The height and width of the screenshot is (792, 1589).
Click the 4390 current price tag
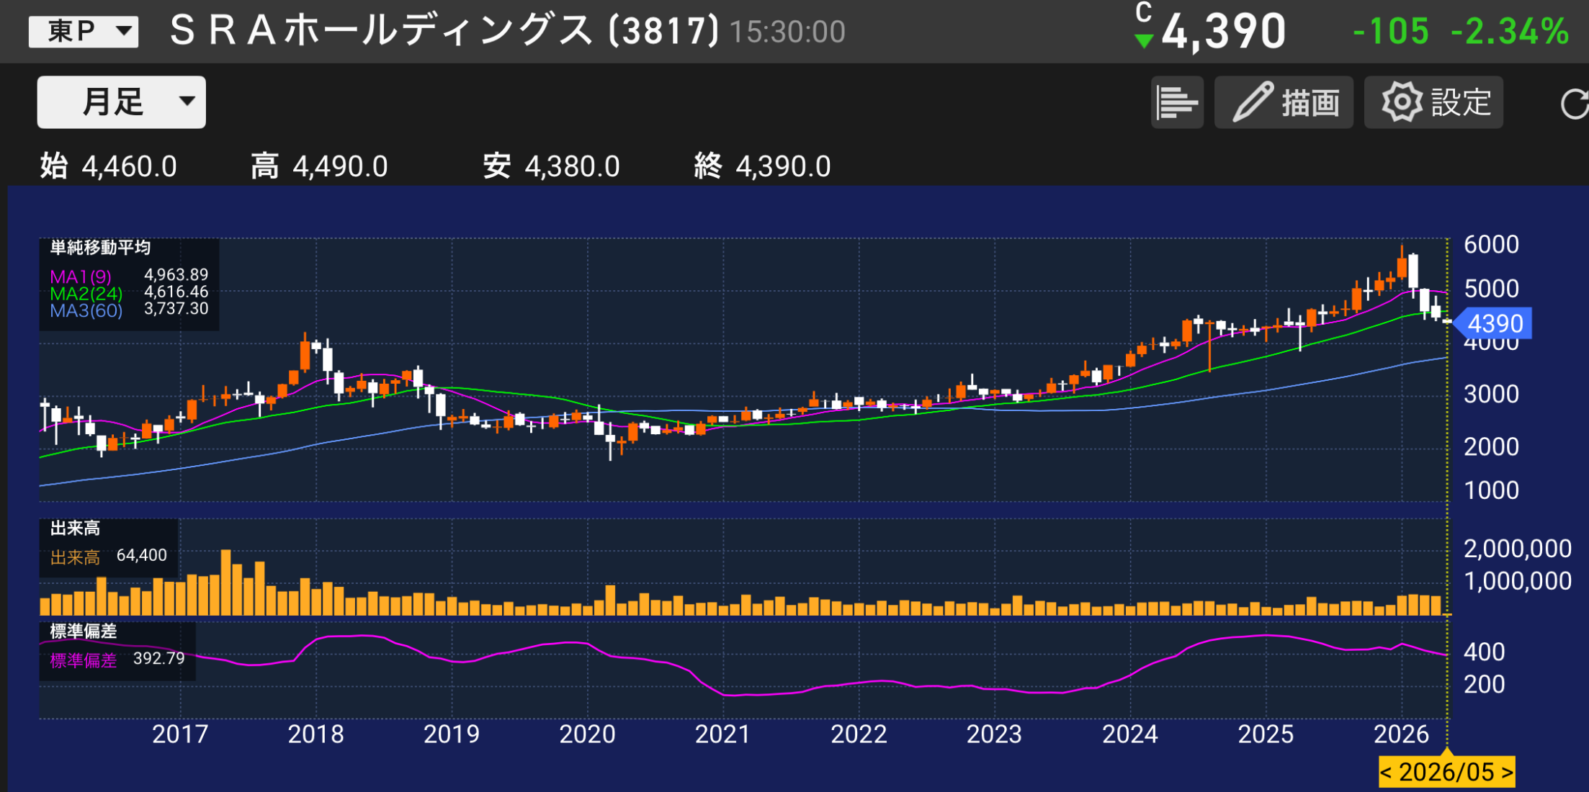[1495, 324]
